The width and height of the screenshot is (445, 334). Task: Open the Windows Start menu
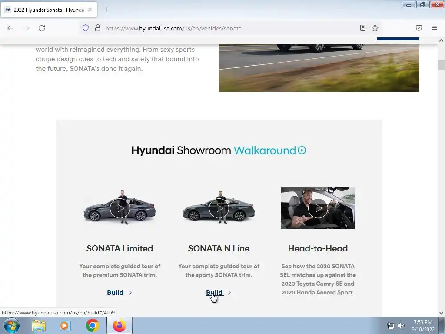click(11, 325)
